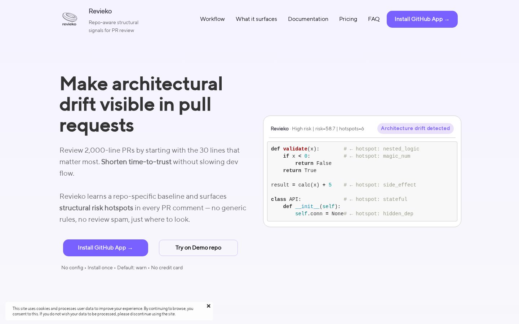
Task: Click 'No config' note text
Action: [72, 267]
